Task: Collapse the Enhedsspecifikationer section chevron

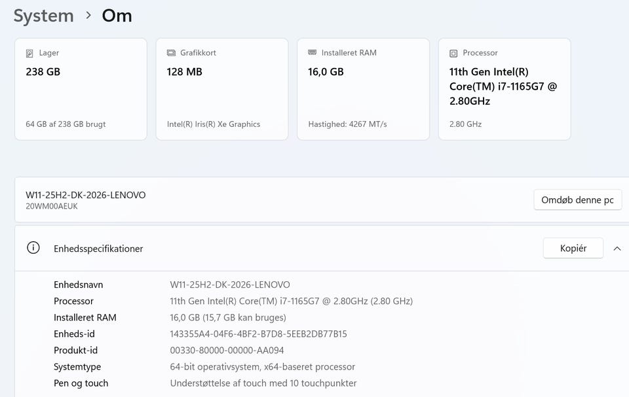Action: pos(617,249)
